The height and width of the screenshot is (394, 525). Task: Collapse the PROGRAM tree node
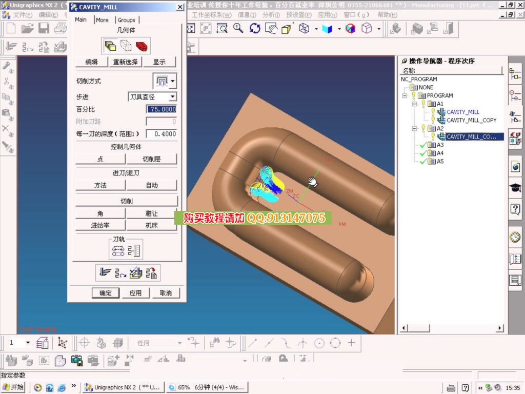(405, 95)
